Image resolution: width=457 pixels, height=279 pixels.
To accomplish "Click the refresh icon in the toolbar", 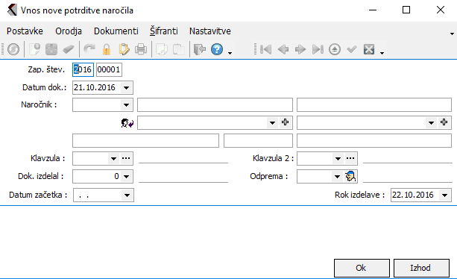I will click(x=13, y=49).
